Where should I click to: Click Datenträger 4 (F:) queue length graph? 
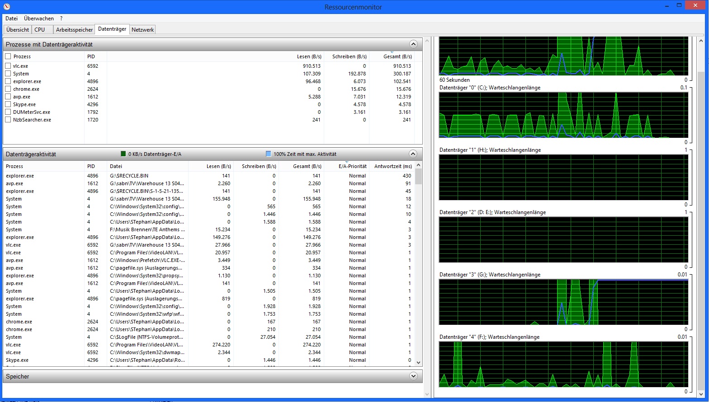(x=563, y=365)
